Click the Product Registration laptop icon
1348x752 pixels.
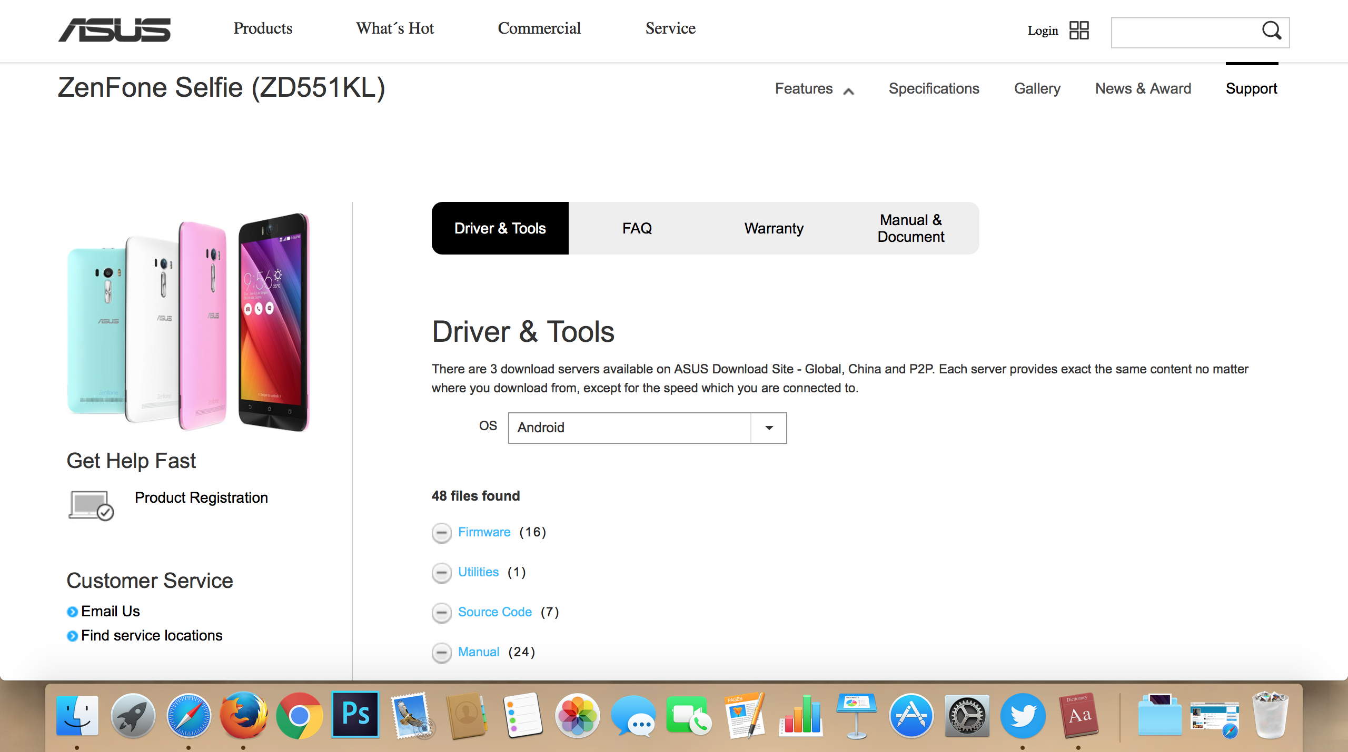[91, 505]
